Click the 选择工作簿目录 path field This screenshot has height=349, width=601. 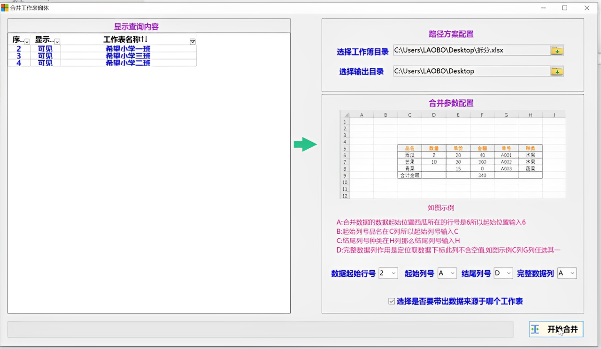tap(471, 50)
